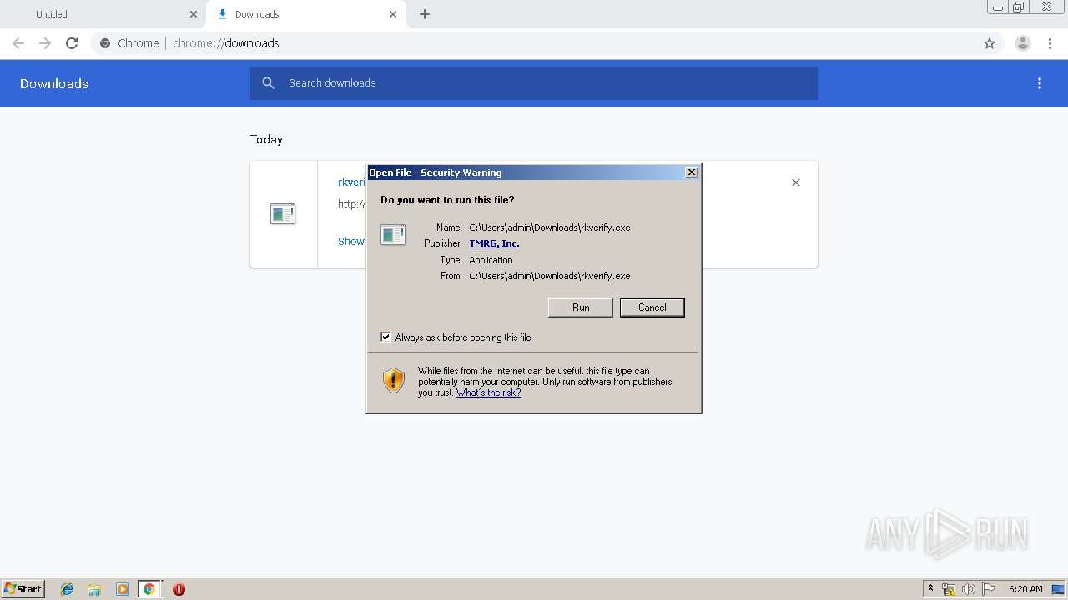Show hidden system tray icons
1068x600 pixels.
click(x=930, y=589)
